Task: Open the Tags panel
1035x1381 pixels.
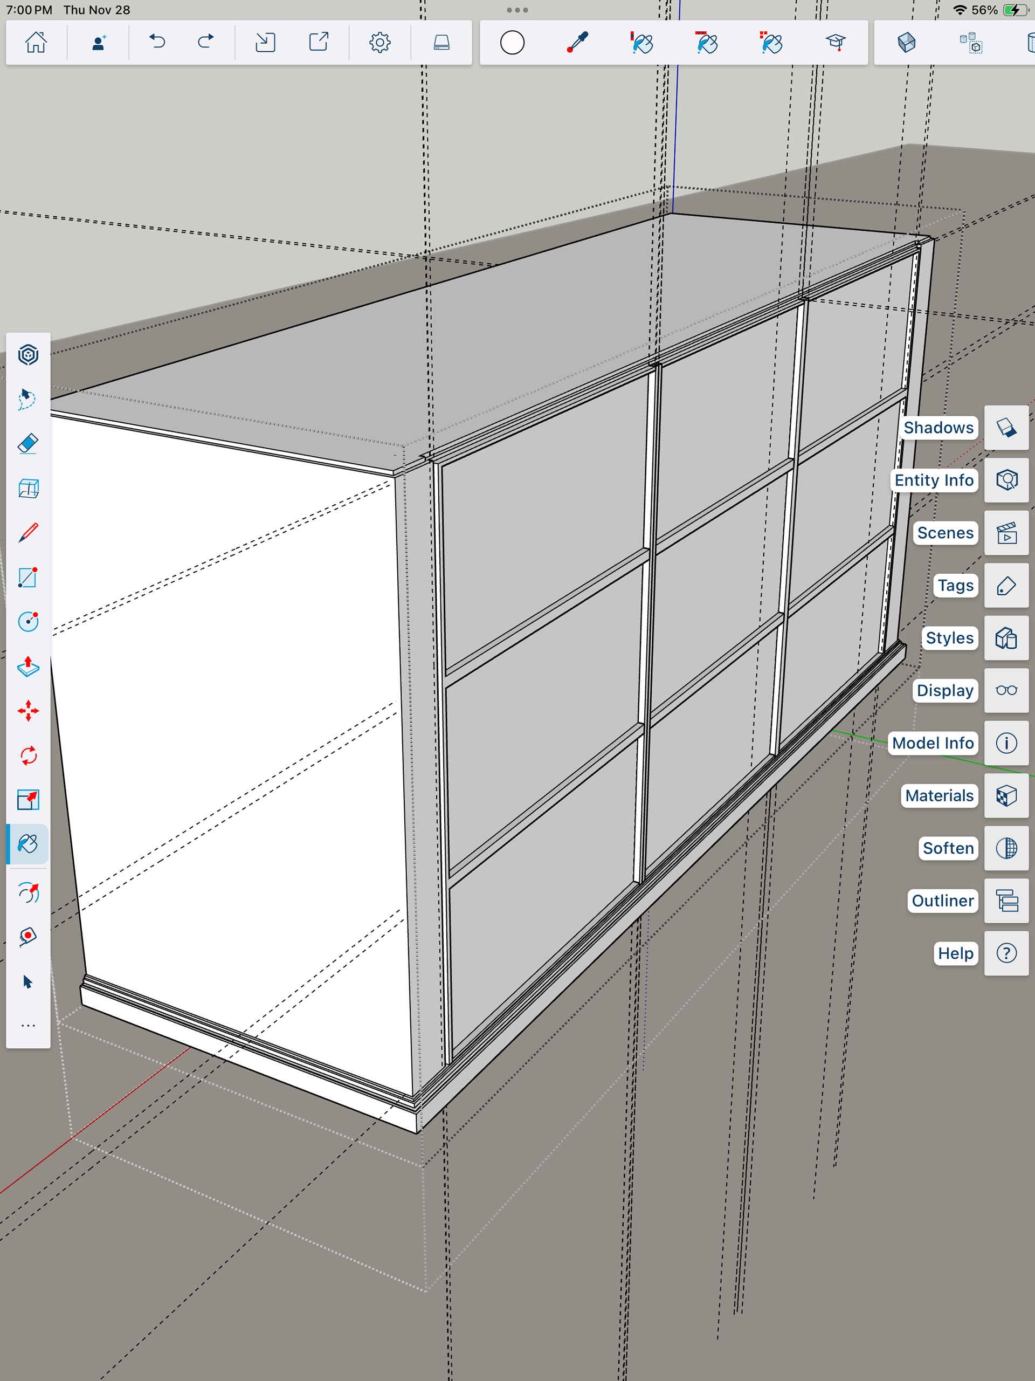Action: point(1006,586)
